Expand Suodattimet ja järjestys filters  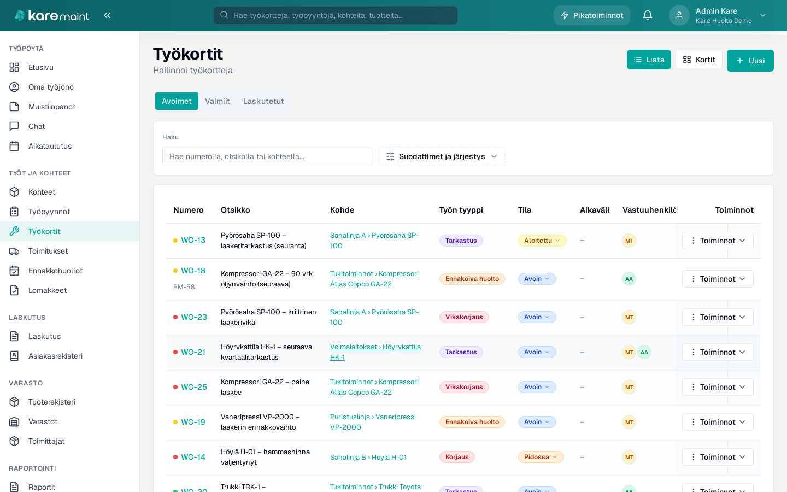pos(442,156)
